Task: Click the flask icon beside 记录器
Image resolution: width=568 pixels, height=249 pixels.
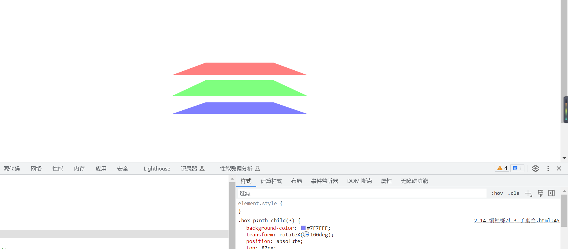Action: click(x=202, y=168)
